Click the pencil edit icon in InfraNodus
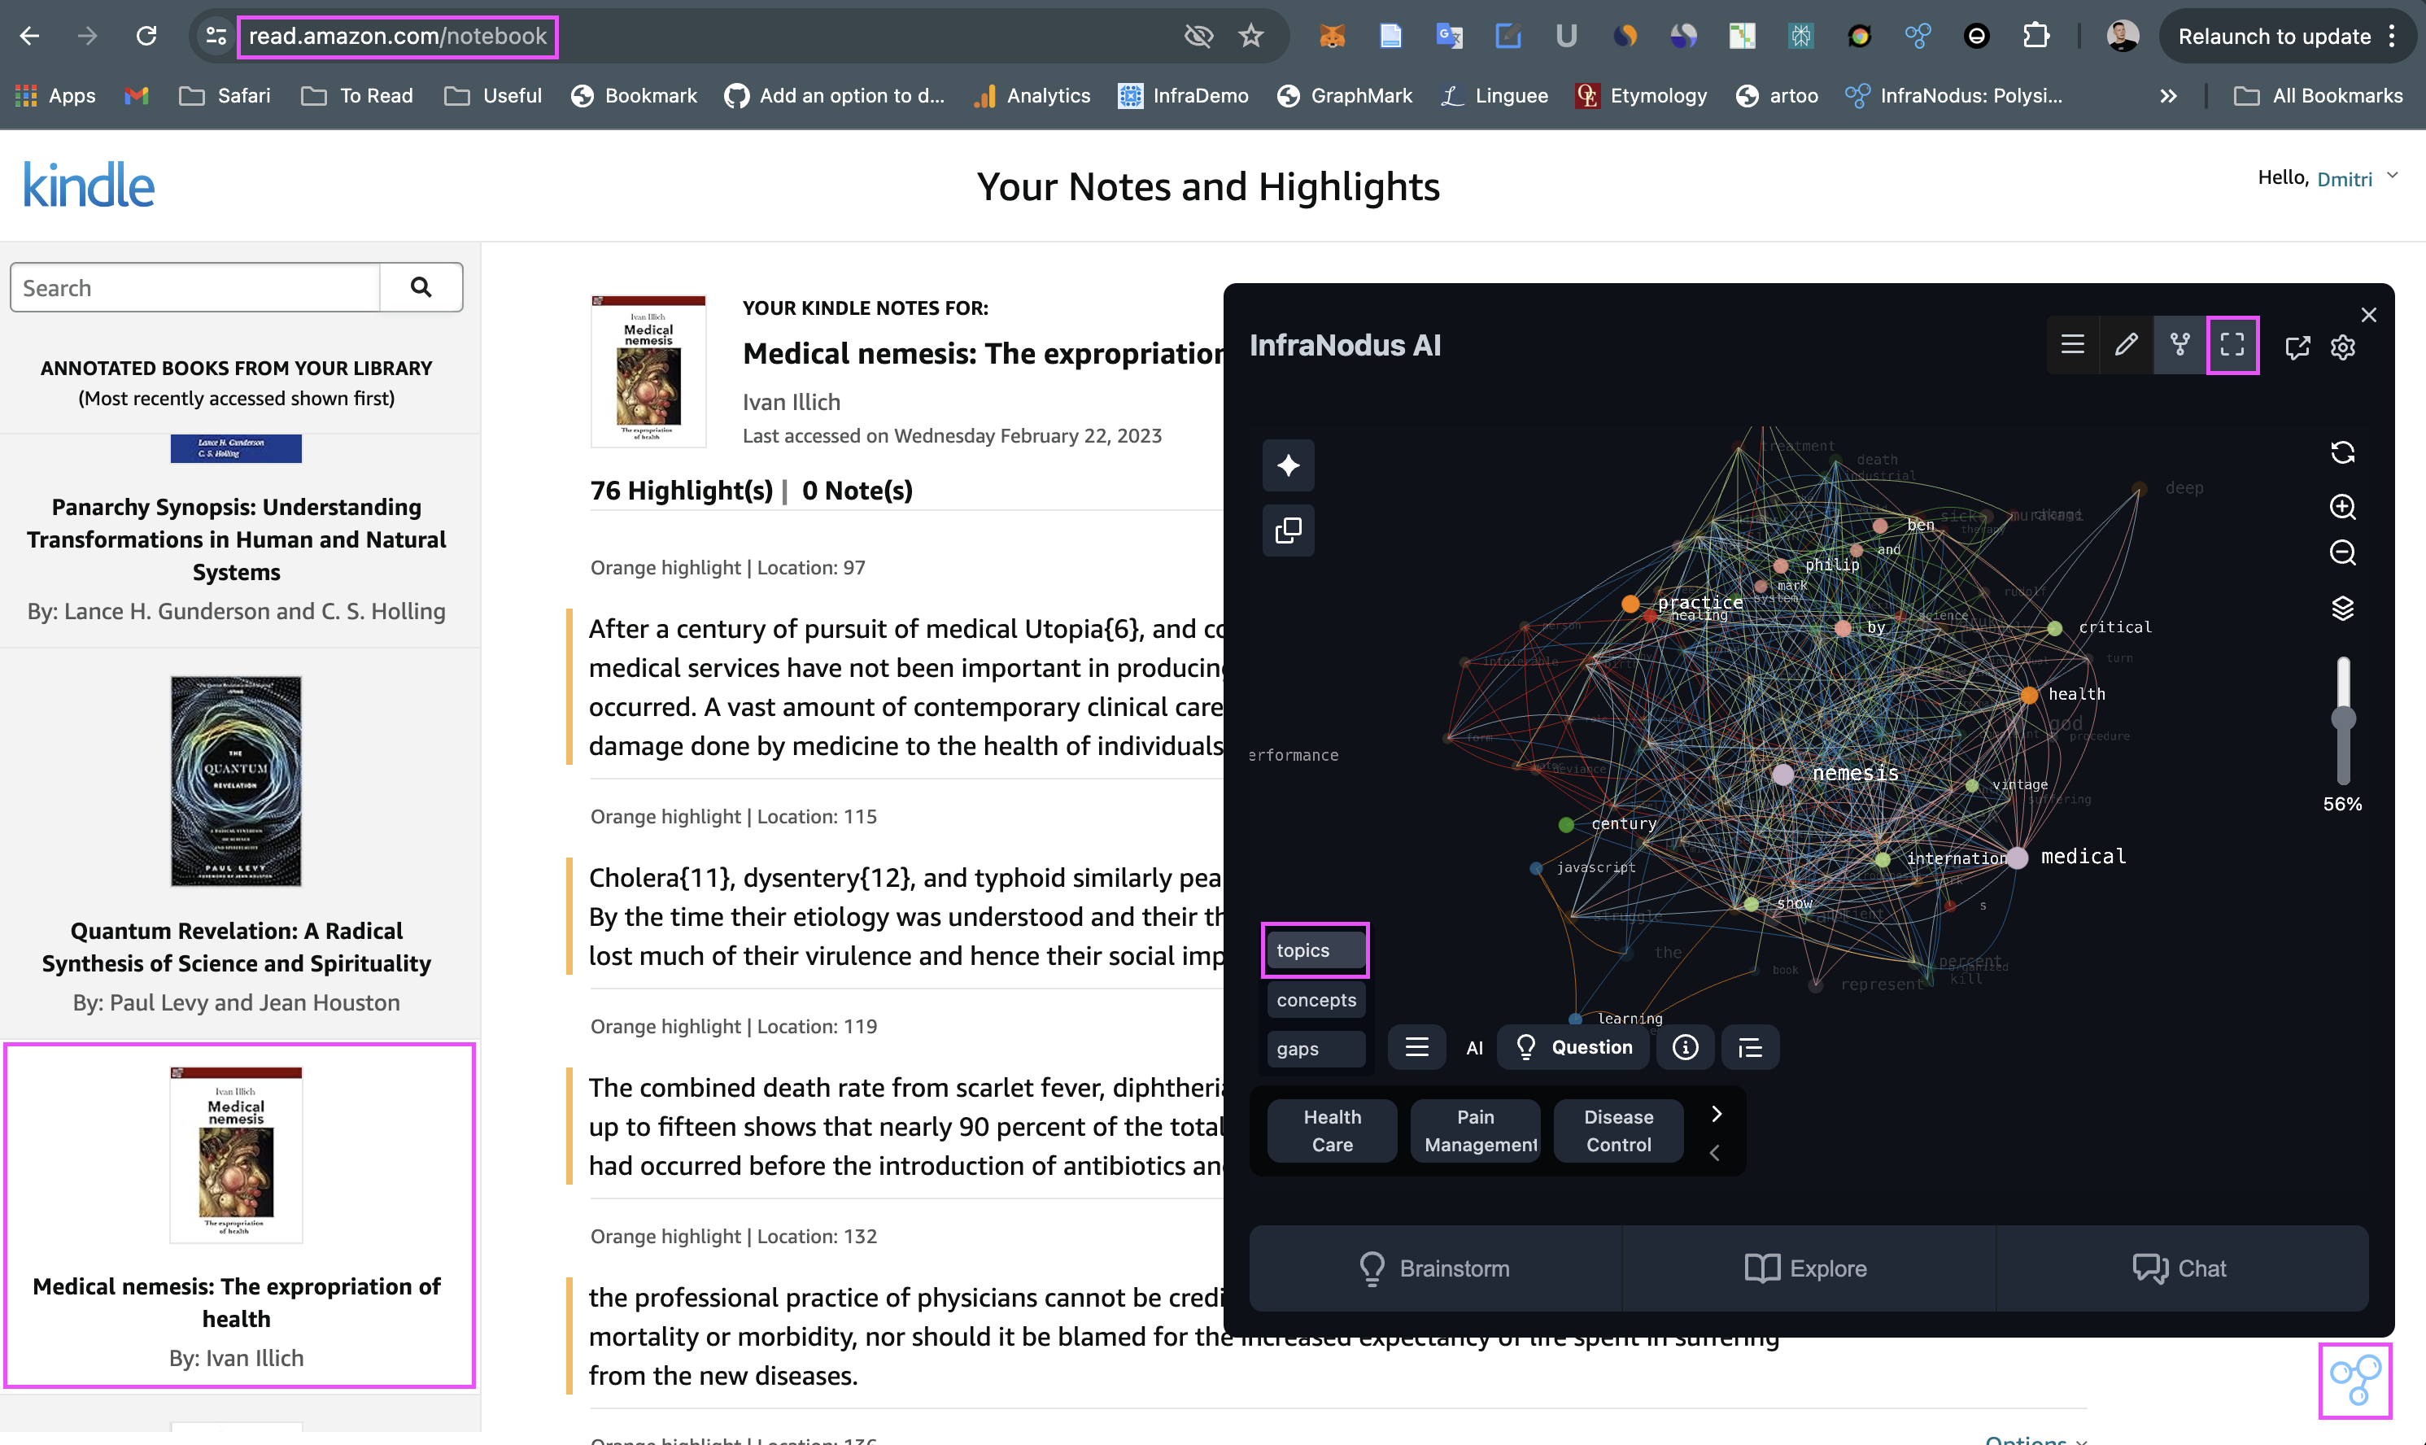Viewport: 2426px width, 1445px height. tap(2126, 345)
